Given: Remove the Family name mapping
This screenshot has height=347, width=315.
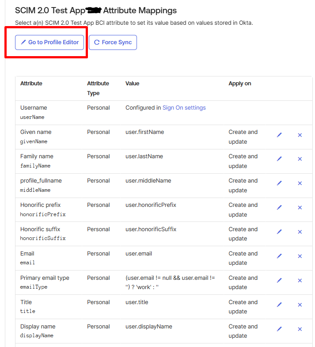Looking at the screenshot, I should 300,159.
